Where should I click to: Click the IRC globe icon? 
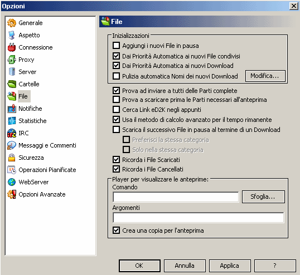tap(12, 133)
